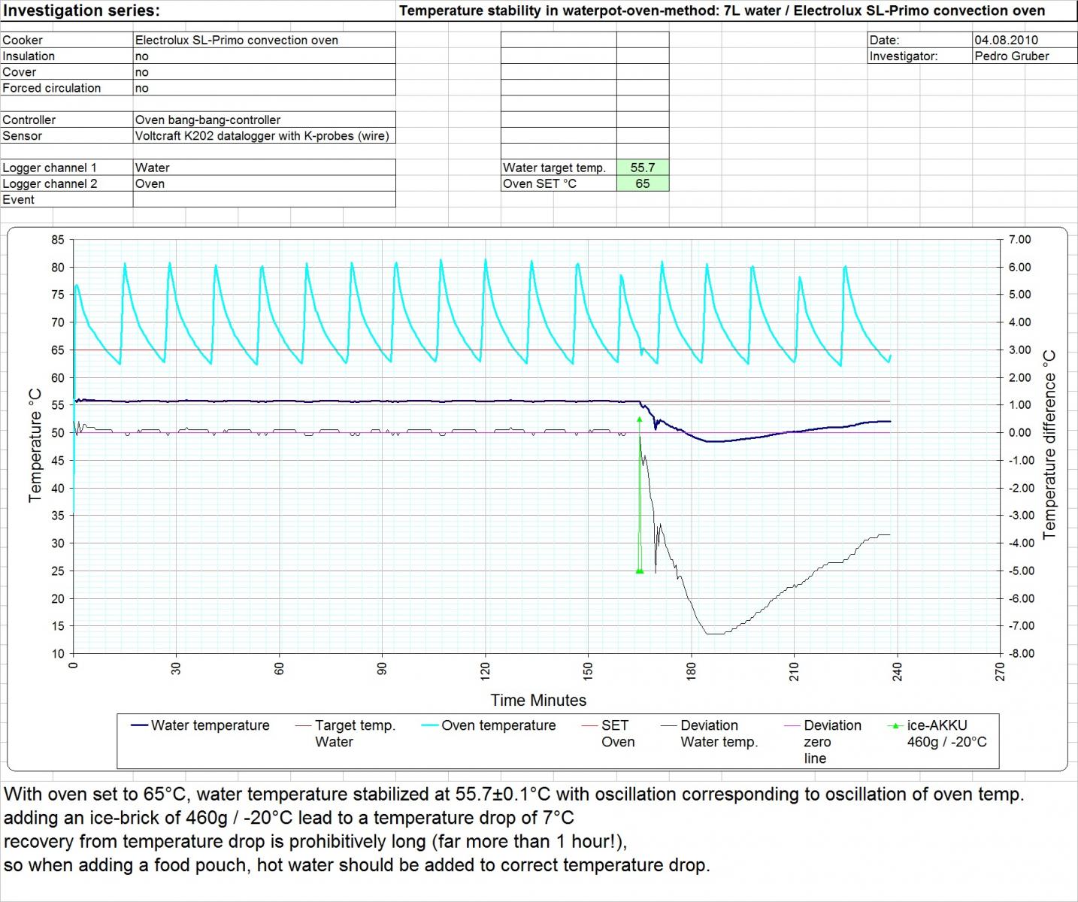Click the 'SET Oven' legend entry
The height and width of the screenshot is (902, 1078).
coord(609,734)
